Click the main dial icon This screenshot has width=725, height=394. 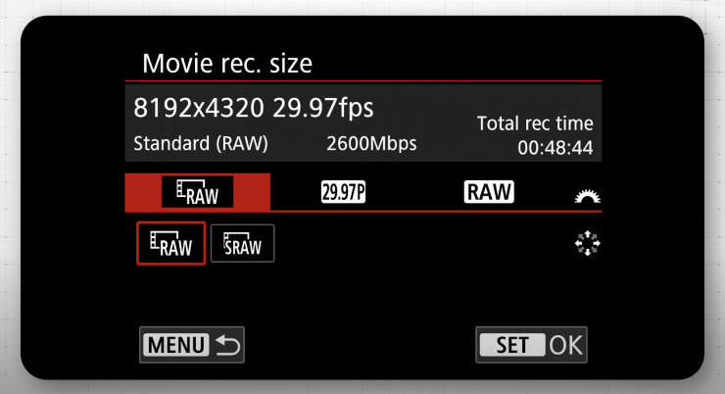(x=587, y=196)
